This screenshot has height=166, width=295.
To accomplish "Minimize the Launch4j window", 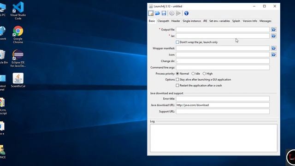I will tap(254, 6).
